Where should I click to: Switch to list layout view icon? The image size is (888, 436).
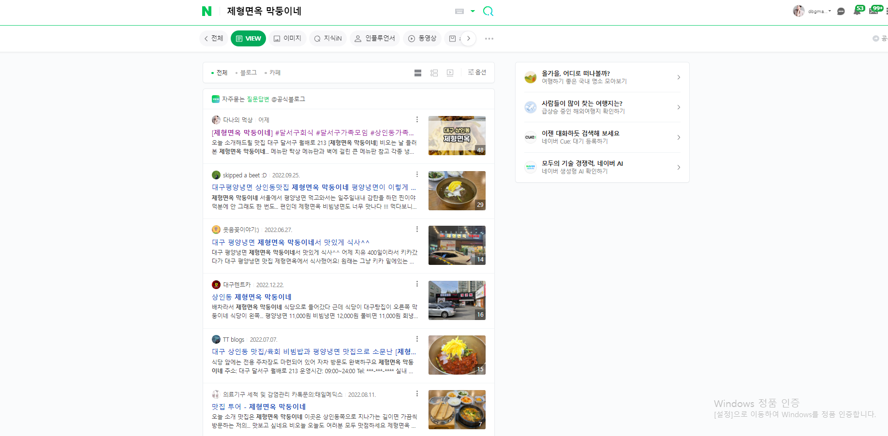pyautogui.click(x=434, y=73)
